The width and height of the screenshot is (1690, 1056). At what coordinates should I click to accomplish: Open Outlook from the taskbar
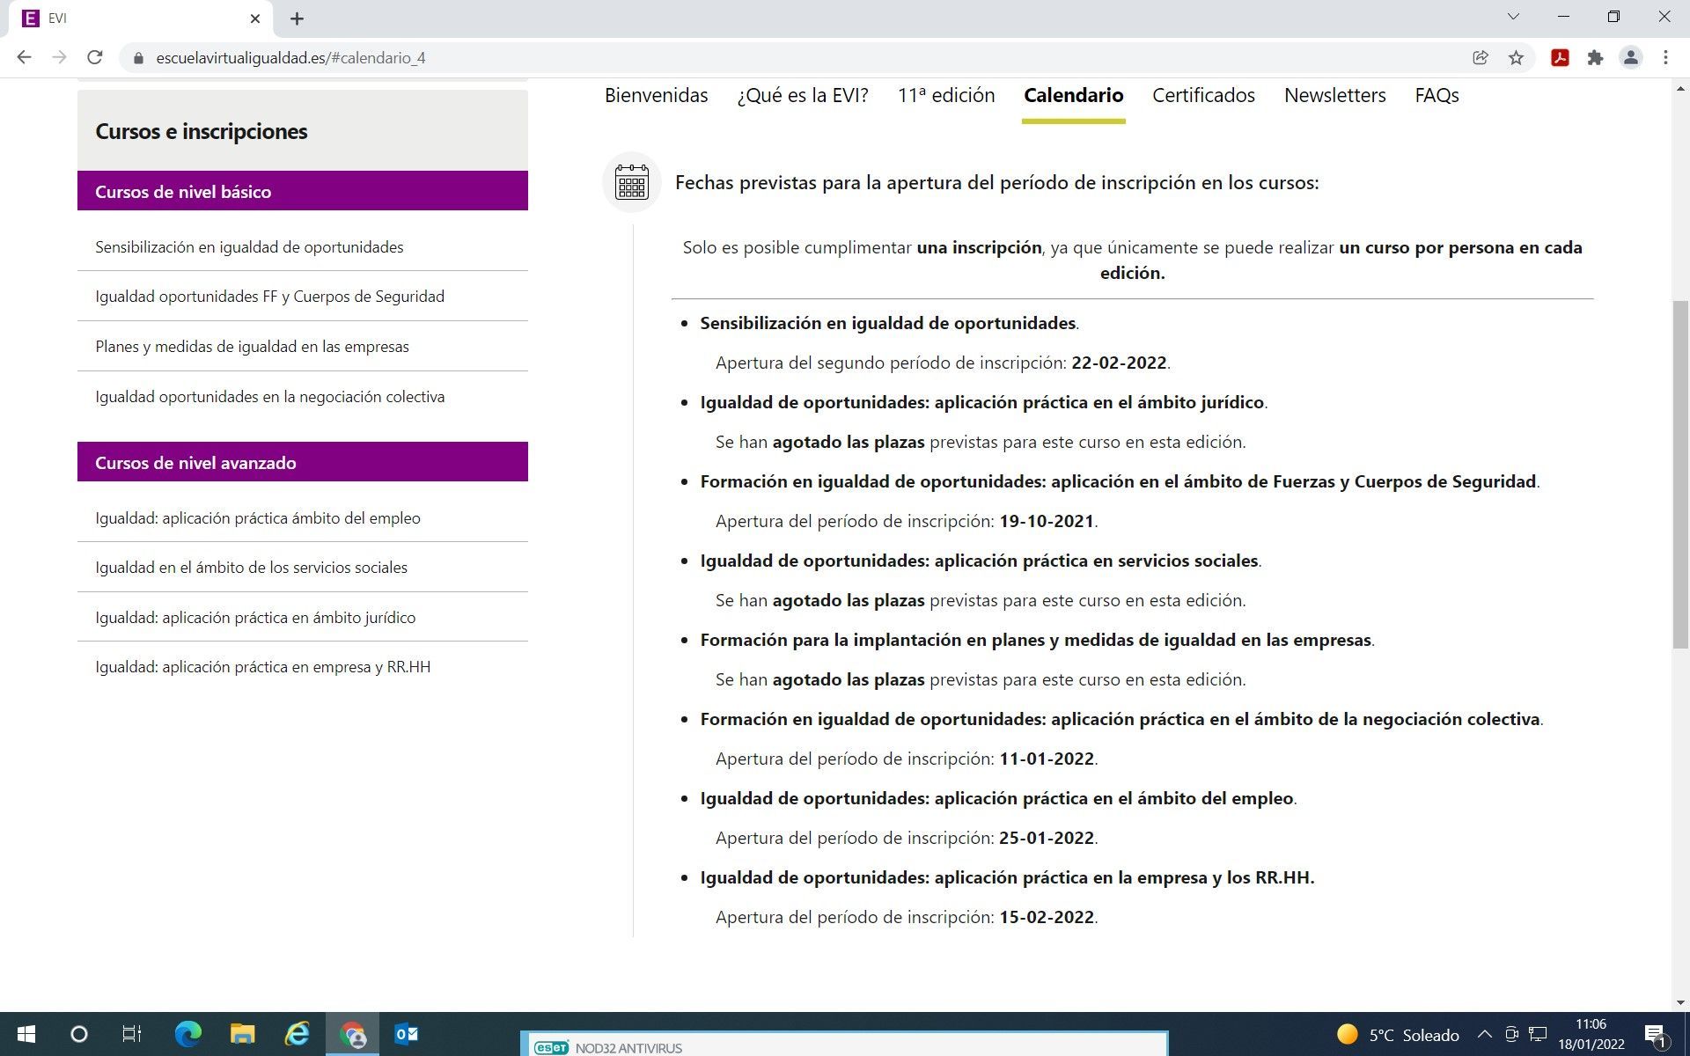pyautogui.click(x=406, y=1034)
